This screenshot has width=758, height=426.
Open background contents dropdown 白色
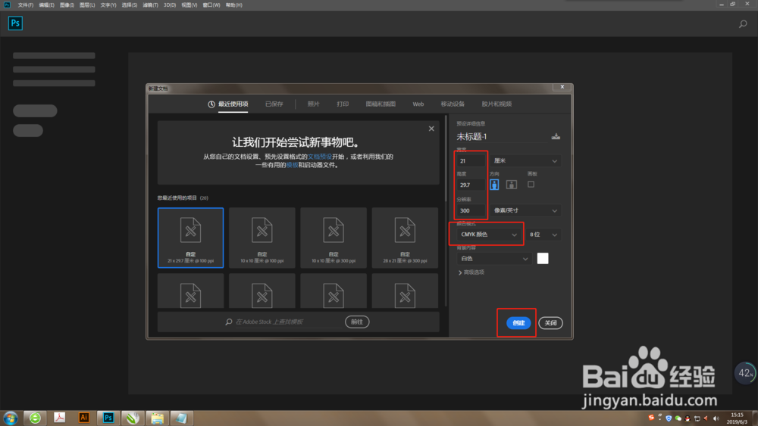pos(494,259)
